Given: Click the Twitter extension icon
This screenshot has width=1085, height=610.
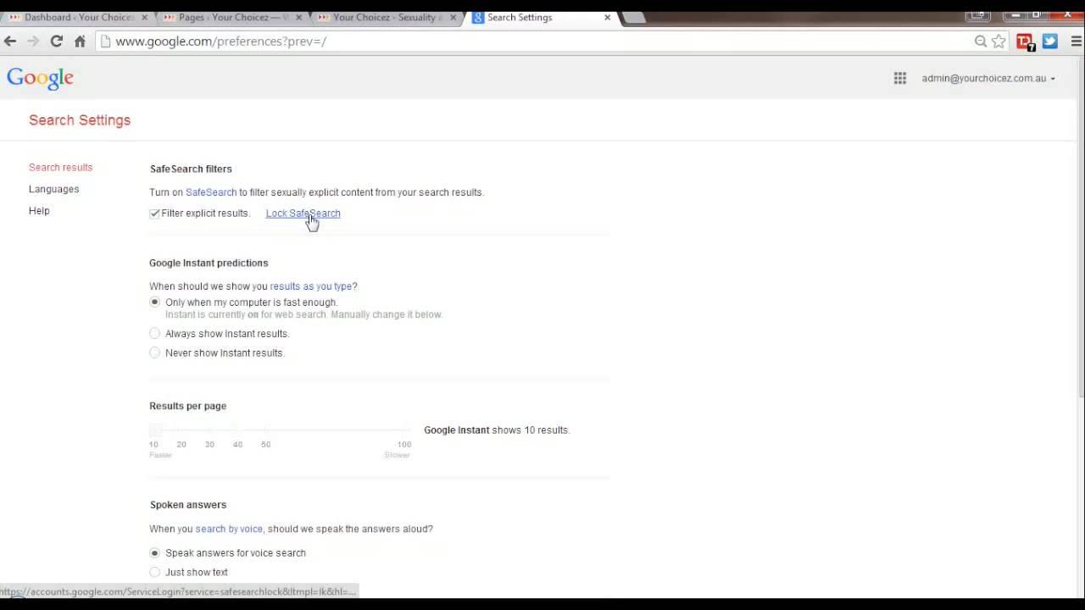Looking at the screenshot, I should click(x=1050, y=41).
